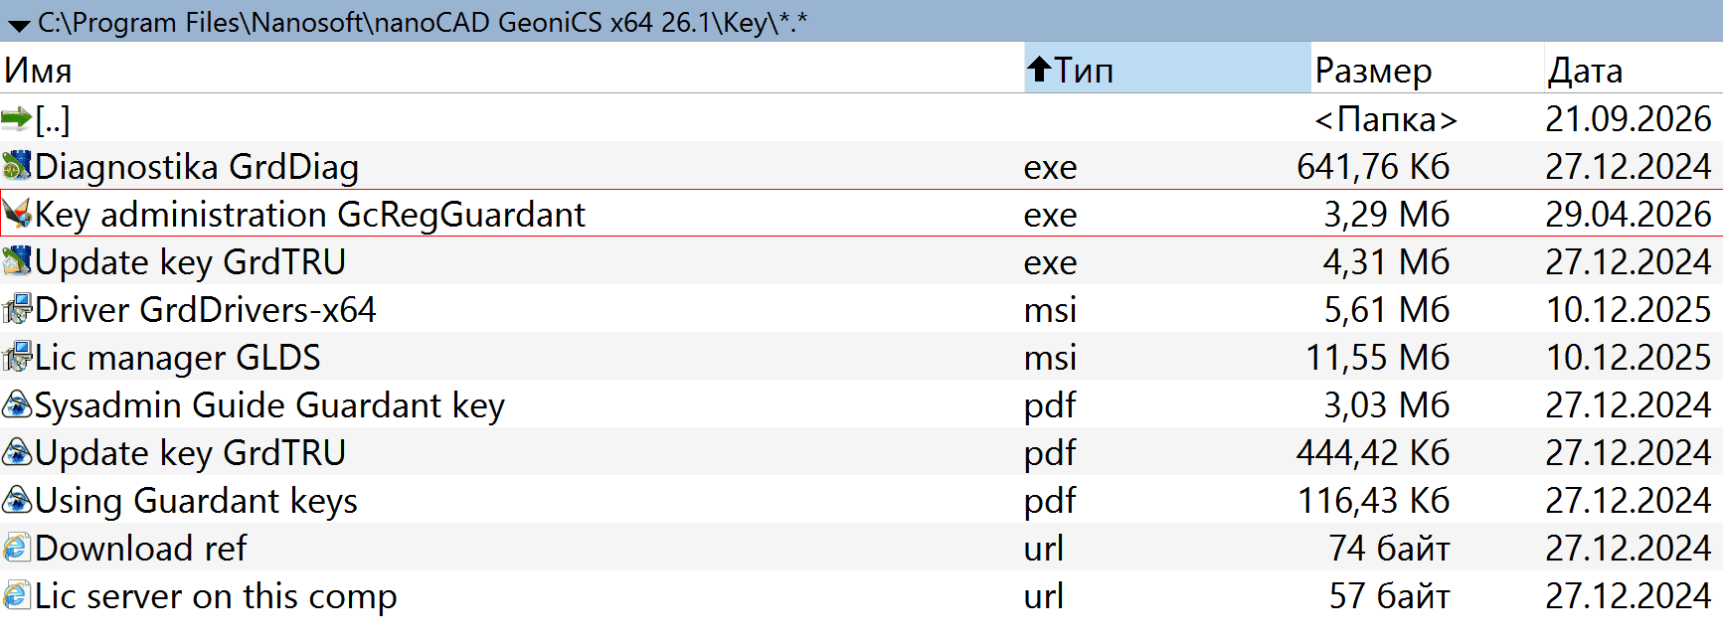This screenshot has width=1723, height=641.
Task: Sort files by the Дата column header
Action: tap(1635, 70)
